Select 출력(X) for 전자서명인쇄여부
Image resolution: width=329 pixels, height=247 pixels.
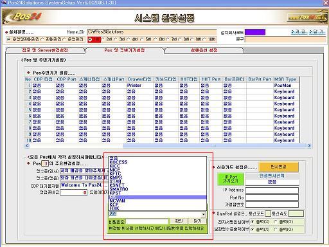pyautogui.click(x=253, y=221)
